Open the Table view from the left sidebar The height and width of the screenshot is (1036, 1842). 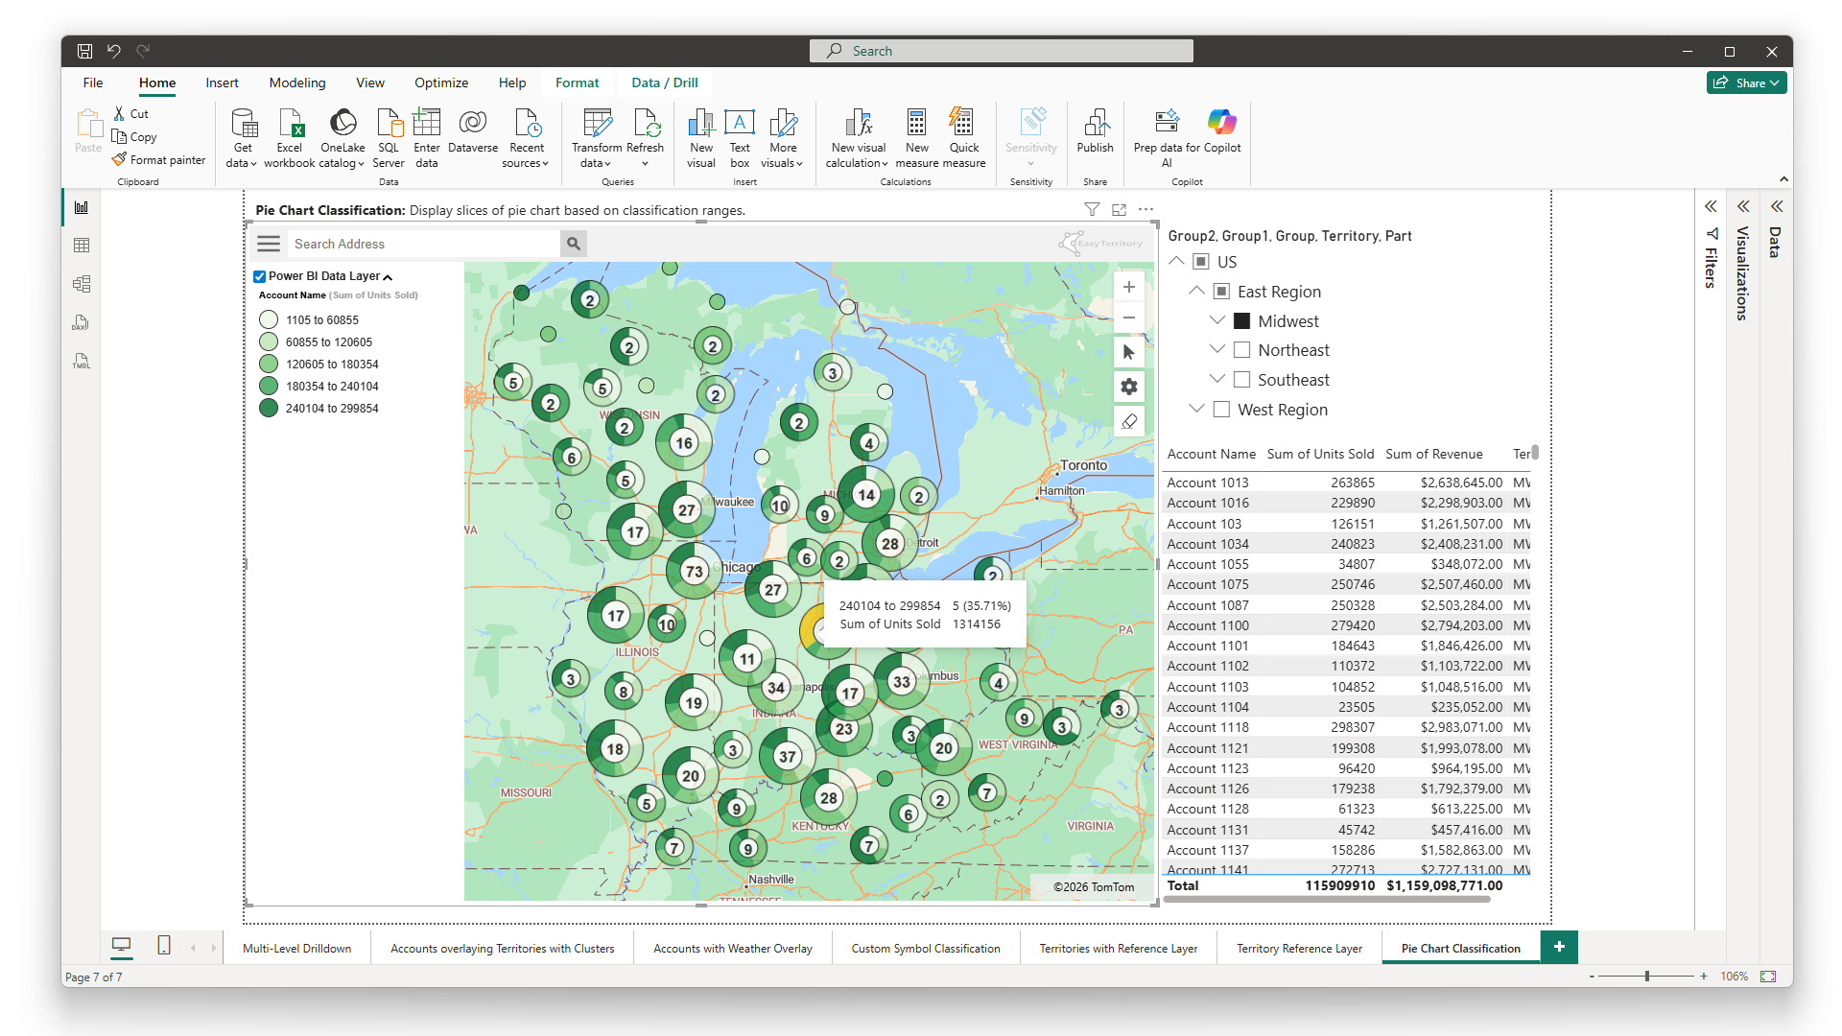[81, 245]
